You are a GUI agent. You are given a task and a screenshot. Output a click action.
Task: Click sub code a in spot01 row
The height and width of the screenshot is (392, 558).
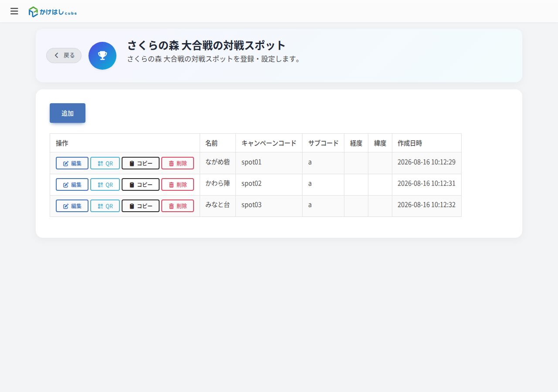tap(310, 162)
